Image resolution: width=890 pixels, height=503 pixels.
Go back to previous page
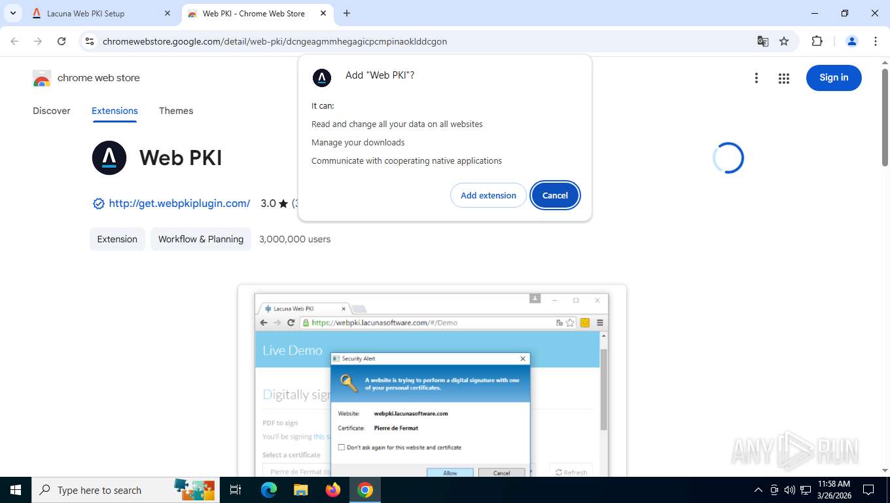15,41
